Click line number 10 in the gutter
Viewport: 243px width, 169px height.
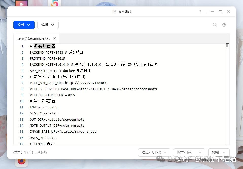21,101
